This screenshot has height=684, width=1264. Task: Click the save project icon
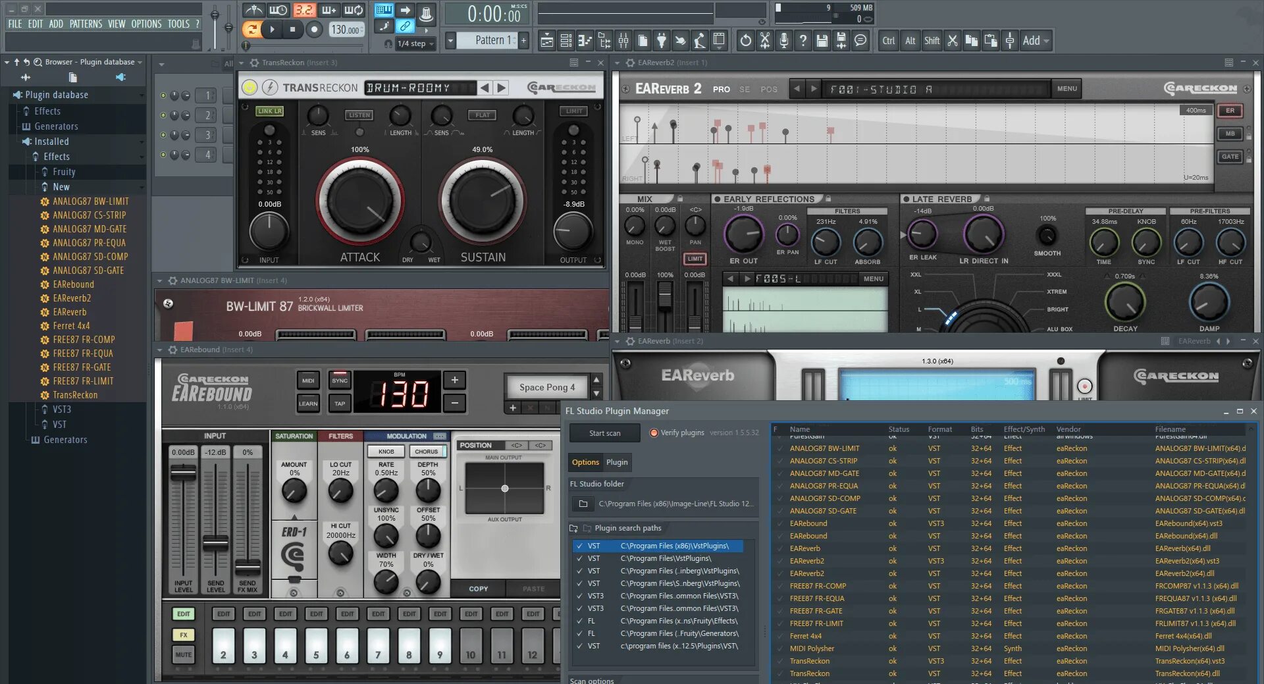point(822,41)
